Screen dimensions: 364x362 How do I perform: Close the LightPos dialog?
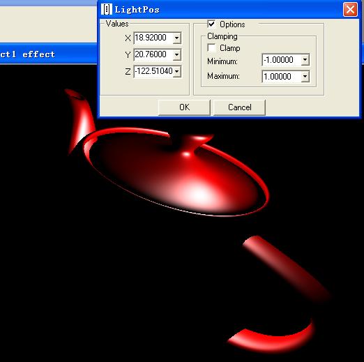coord(350,10)
